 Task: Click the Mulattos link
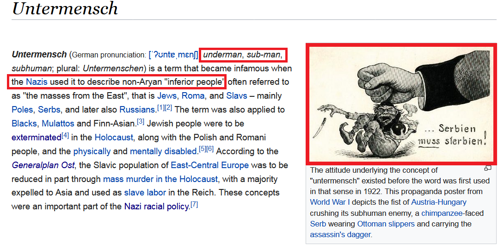[58, 124]
